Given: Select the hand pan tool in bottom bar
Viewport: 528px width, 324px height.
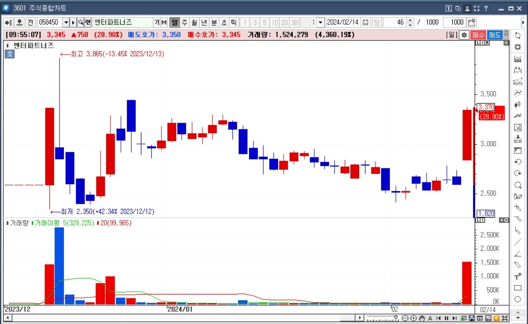Looking at the screenshot, I should [422, 318].
